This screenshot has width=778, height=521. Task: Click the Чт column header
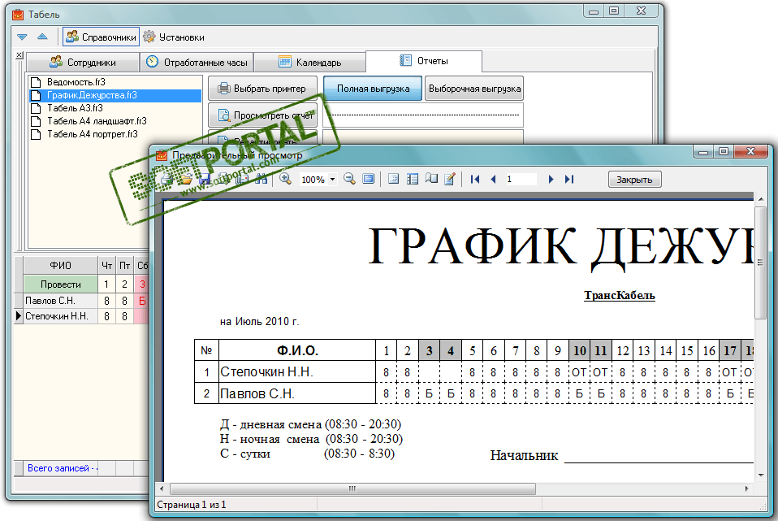click(106, 266)
